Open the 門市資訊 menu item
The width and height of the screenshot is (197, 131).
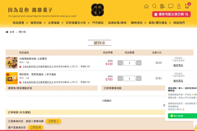98,23
